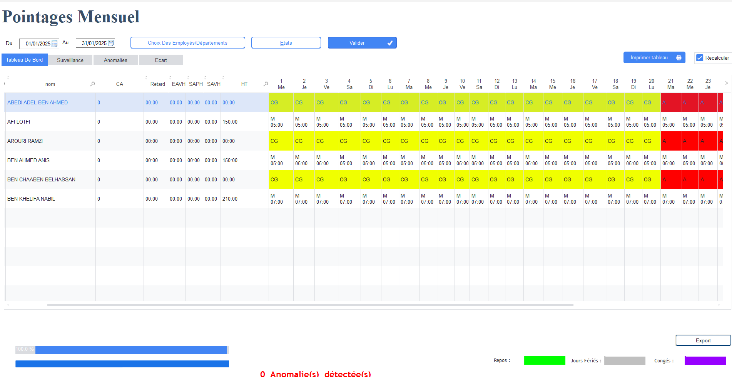The height and width of the screenshot is (377, 732).
Task: Open the calendar picker for the Au date
Action: (x=111, y=43)
